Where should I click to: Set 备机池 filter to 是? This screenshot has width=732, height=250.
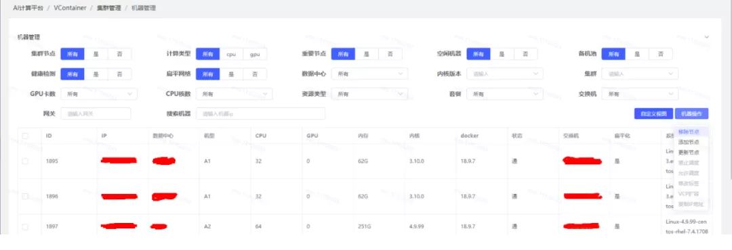(637, 54)
